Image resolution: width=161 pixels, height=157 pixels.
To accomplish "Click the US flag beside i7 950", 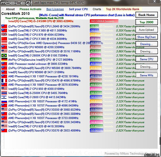I will click(x=4, y=89).
